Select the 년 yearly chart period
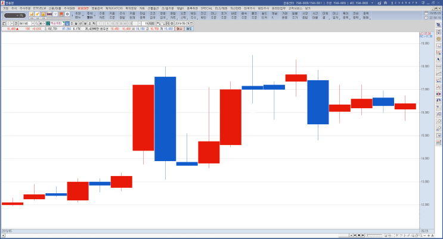The image size is (443, 239). coord(80,23)
